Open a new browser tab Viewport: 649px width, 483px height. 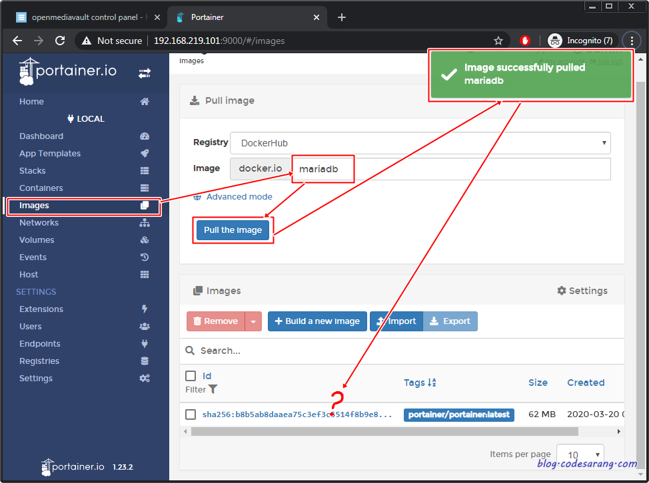pos(341,17)
